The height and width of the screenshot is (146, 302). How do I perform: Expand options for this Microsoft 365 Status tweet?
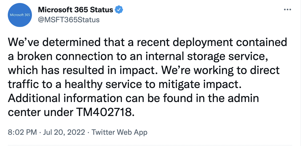288,9
